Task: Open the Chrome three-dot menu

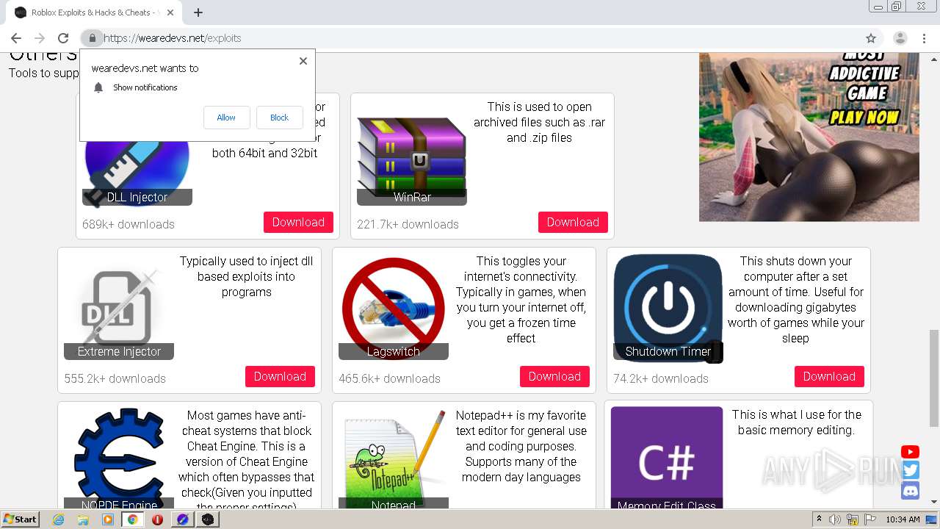Action: tap(923, 38)
